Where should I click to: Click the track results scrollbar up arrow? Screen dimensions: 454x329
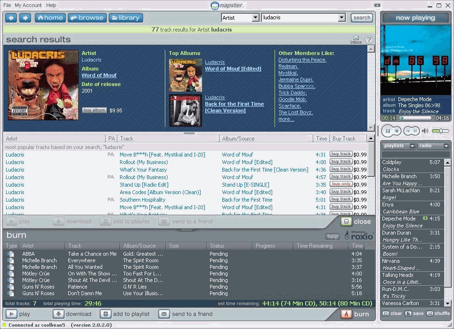click(x=371, y=139)
